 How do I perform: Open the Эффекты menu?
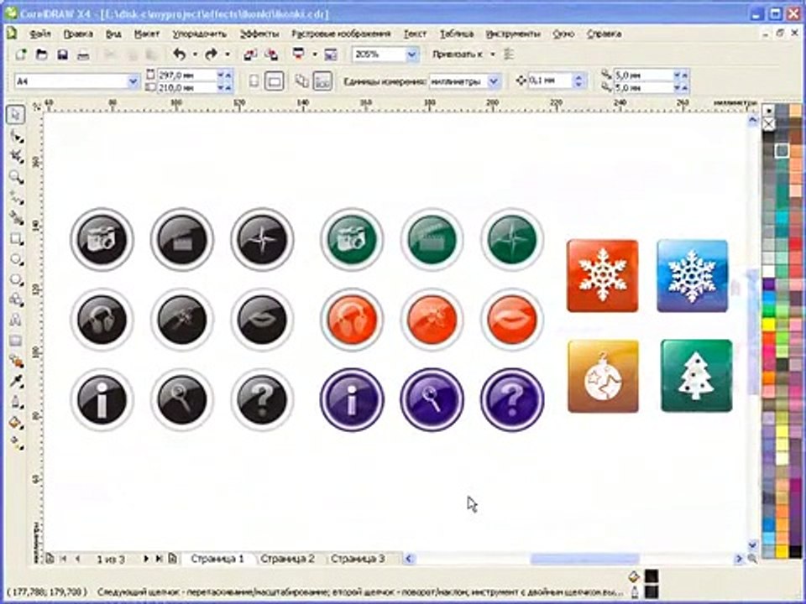pos(259,34)
